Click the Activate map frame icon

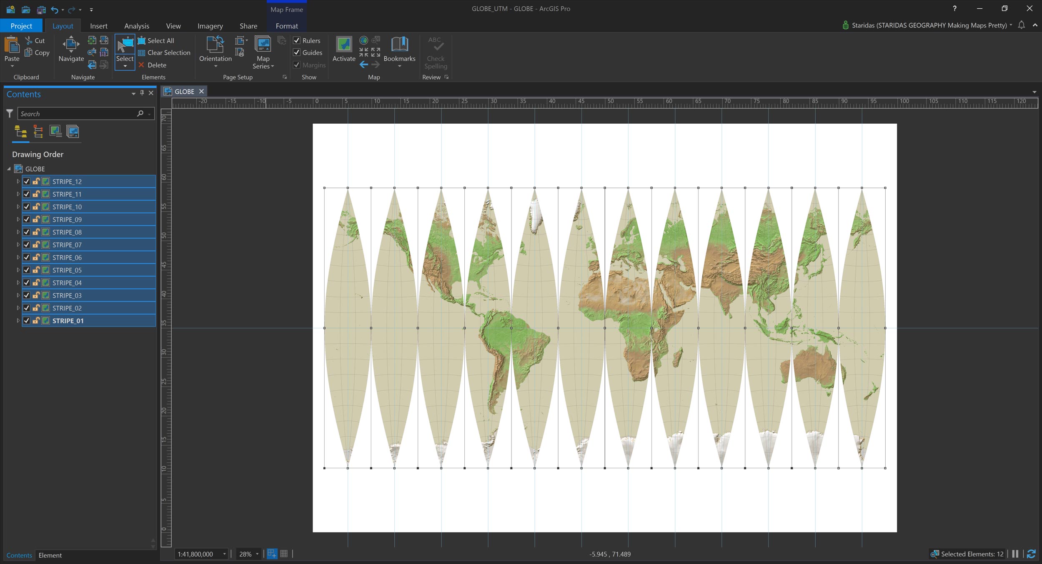click(344, 45)
